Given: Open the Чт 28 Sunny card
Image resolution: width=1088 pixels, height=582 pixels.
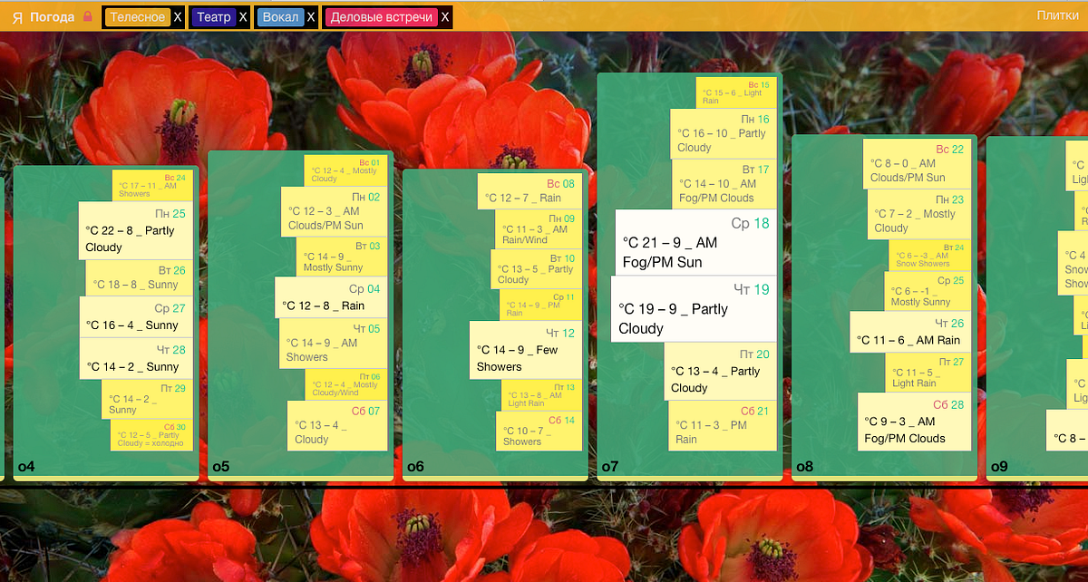Looking at the screenshot, I should [x=136, y=358].
